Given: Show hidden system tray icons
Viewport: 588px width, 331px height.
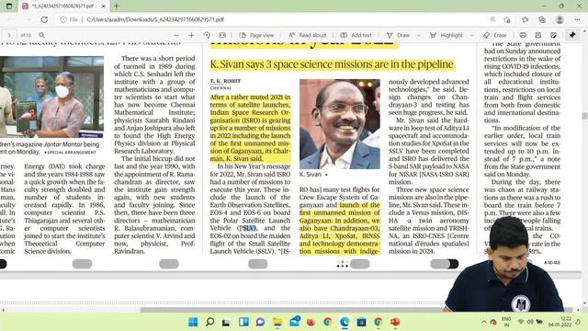Looking at the screenshot, I should point(484,322).
